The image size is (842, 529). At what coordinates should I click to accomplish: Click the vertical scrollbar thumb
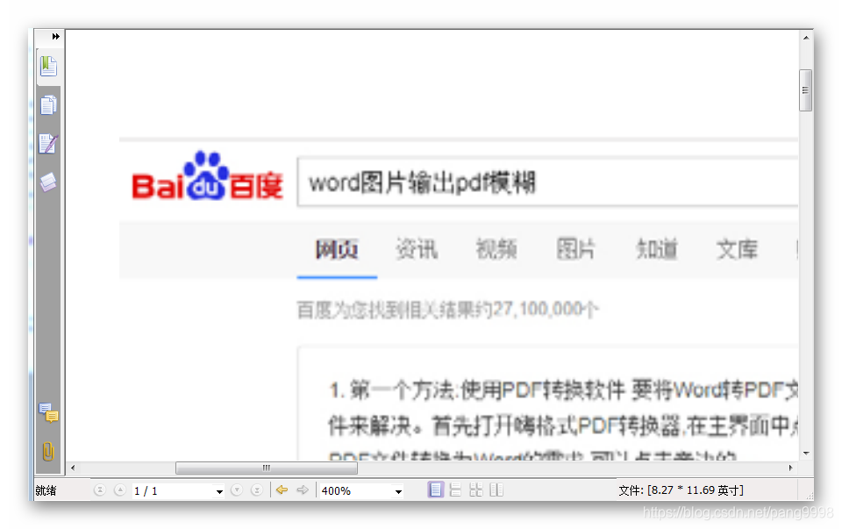pos(805,90)
